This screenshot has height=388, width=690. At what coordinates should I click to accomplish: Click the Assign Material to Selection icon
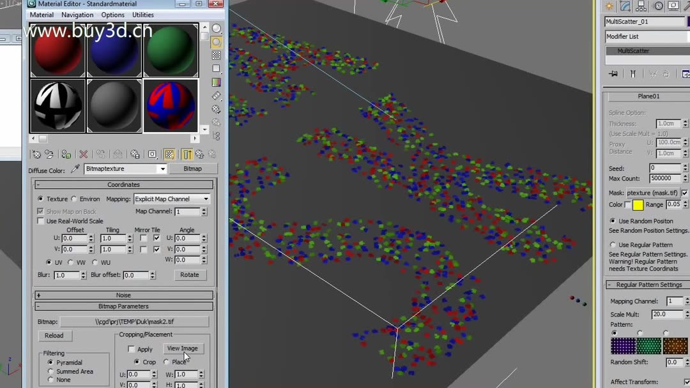tap(66, 154)
